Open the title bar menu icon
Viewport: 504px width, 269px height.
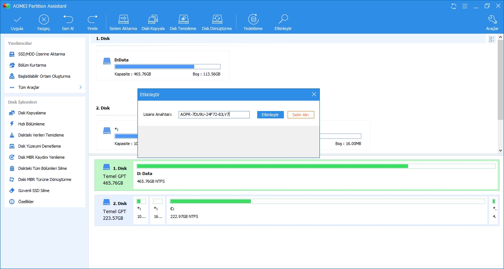coord(465,6)
